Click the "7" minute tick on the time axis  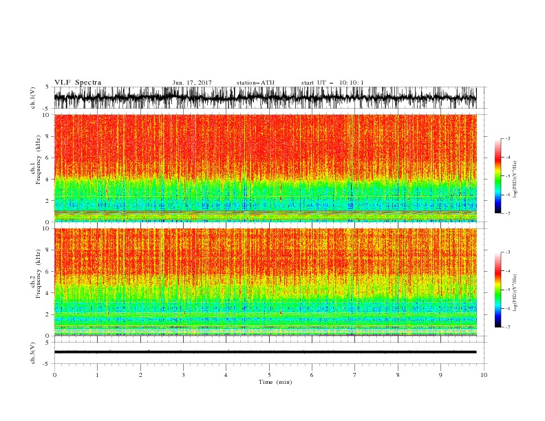point(355,375)
